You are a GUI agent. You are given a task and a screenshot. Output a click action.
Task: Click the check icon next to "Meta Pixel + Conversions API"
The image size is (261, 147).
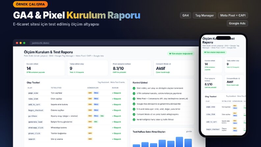(x=134, y=99)
